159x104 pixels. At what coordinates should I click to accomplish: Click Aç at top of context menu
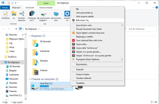pos(98,9)
